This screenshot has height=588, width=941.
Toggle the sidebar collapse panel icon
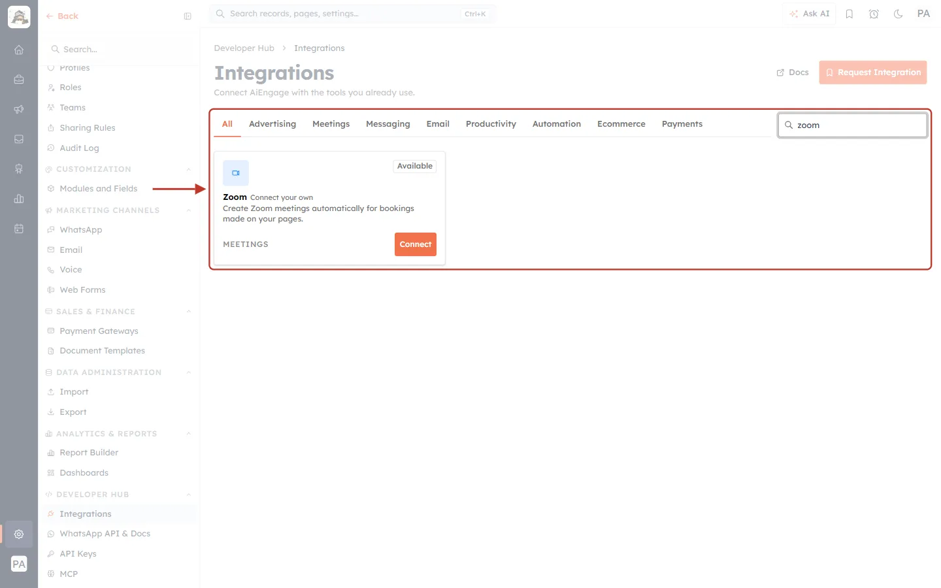(x=188, y=16)
